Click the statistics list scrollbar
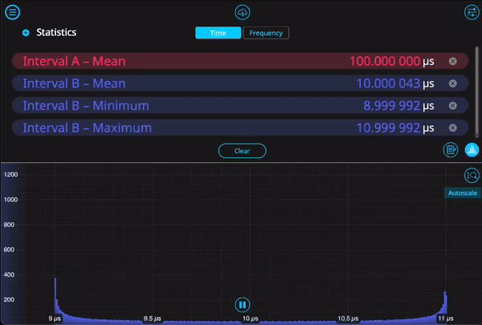This screenshot has width=482, height=325. (476, 92)
